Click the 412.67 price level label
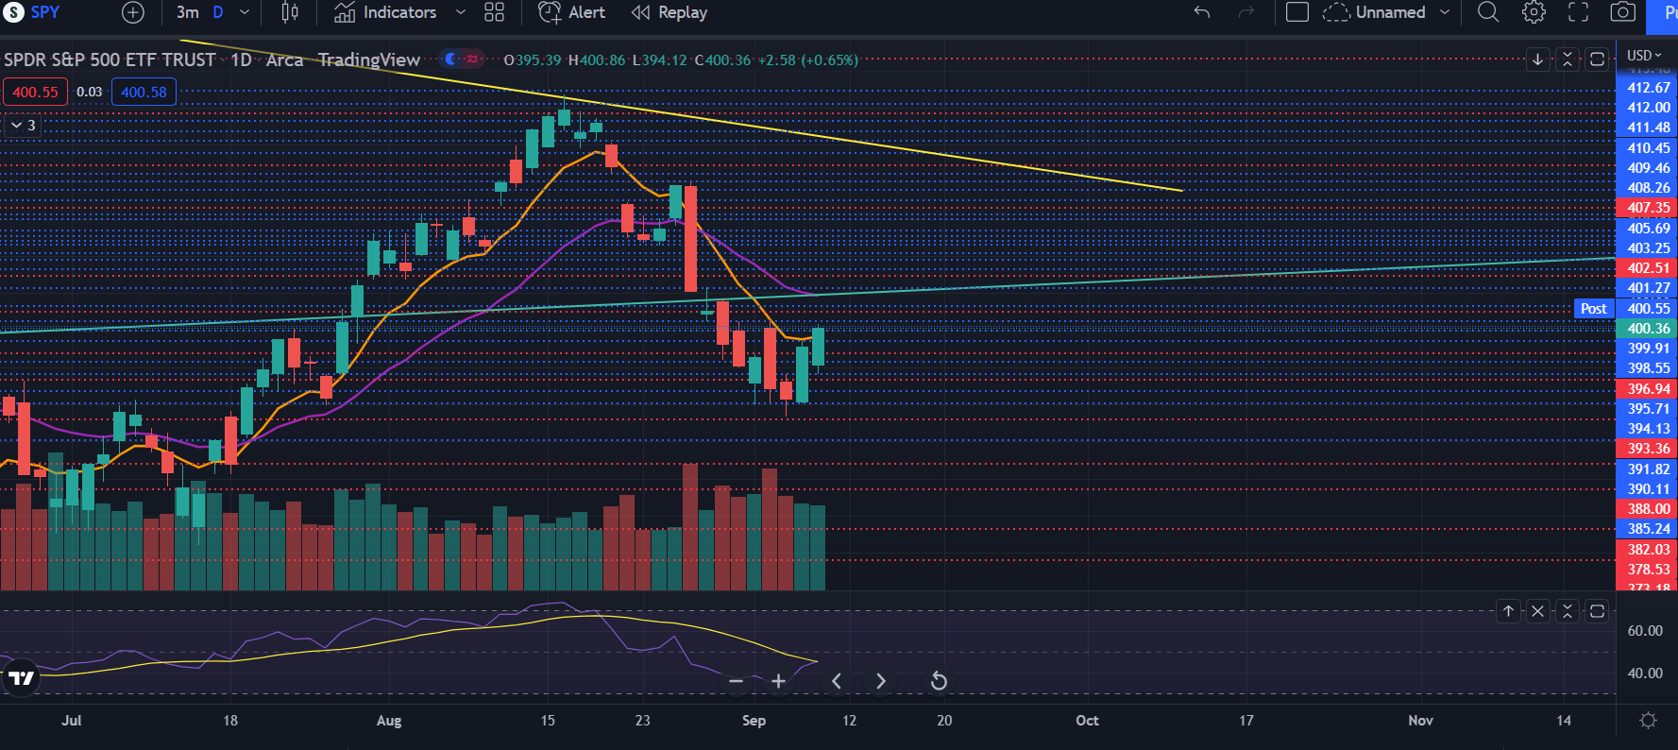This screenshot has height=750, width=1678. [x=1648, y=88]
